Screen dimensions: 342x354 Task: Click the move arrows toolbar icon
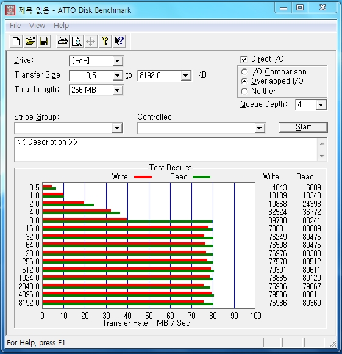click(91, 42)
